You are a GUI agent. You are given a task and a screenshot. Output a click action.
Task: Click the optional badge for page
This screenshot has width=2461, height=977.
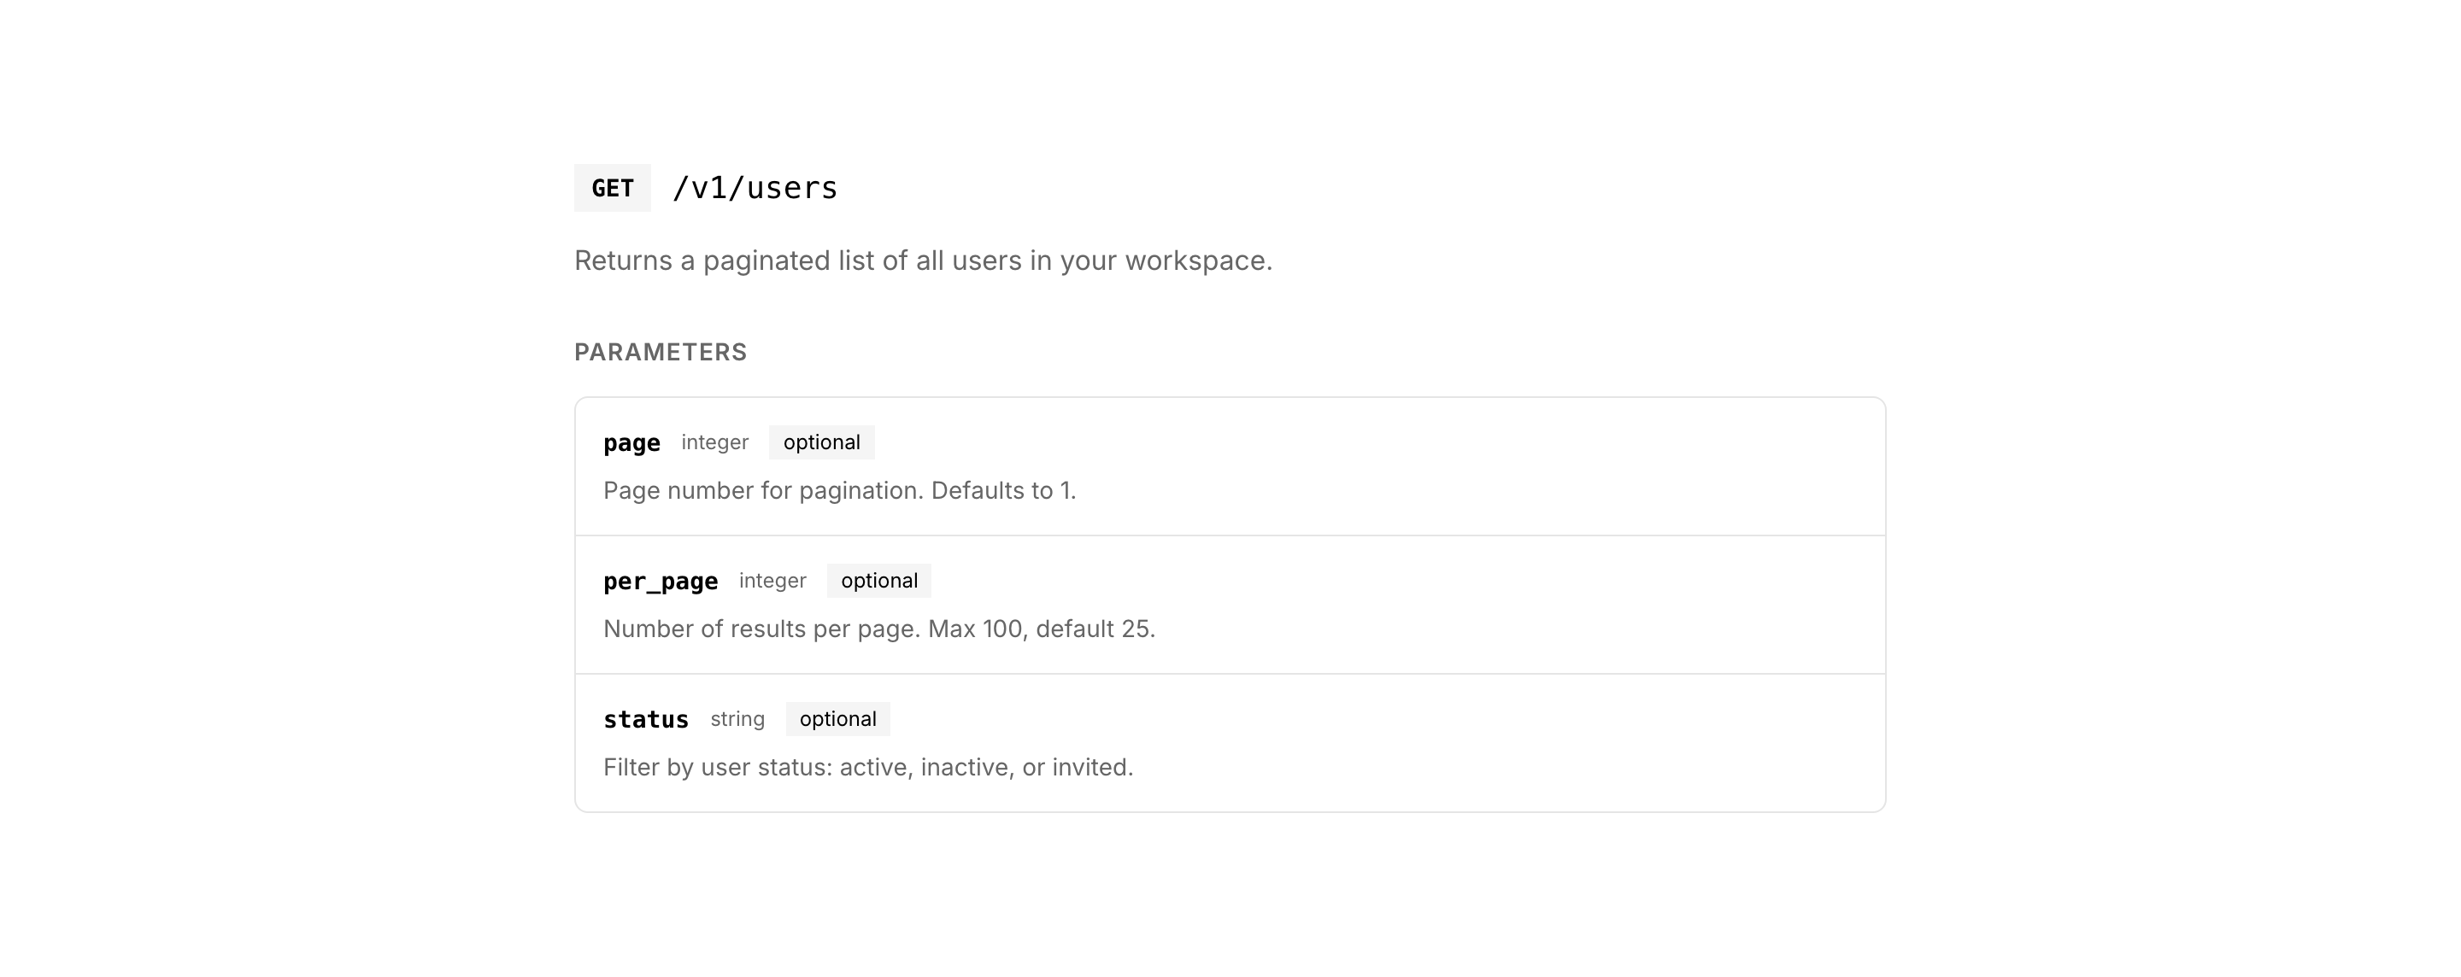coord(820,443)
